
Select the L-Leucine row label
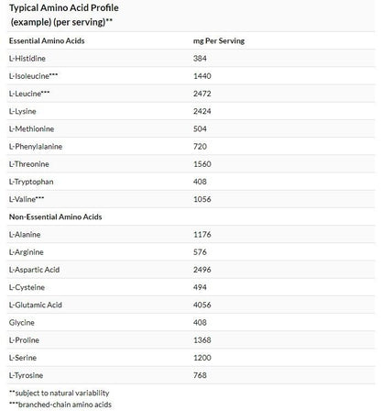click(29, 94)
